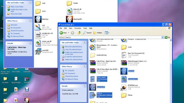
Task: Open My Network Places in D: window sidebar
Action: tap(72, 79)
